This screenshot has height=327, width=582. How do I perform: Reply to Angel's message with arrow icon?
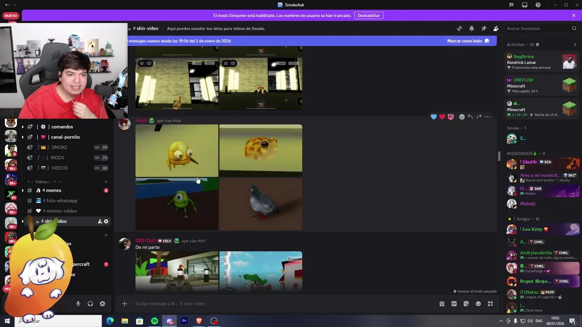470,117
